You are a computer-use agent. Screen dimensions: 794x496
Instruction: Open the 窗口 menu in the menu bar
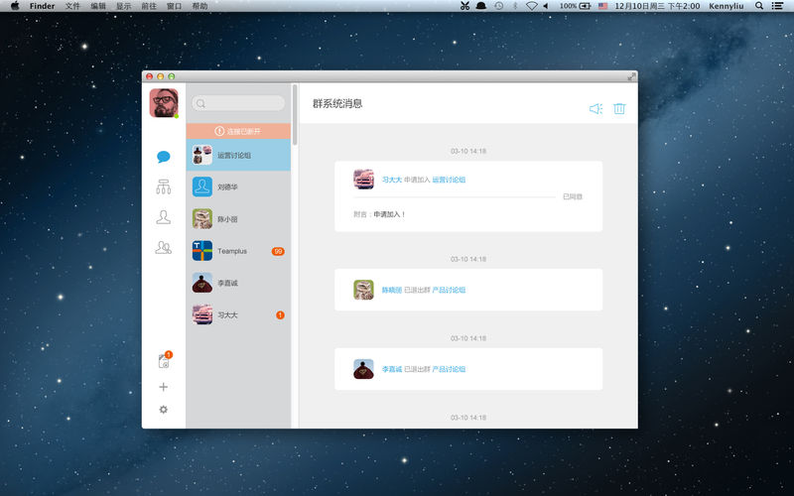174,6
